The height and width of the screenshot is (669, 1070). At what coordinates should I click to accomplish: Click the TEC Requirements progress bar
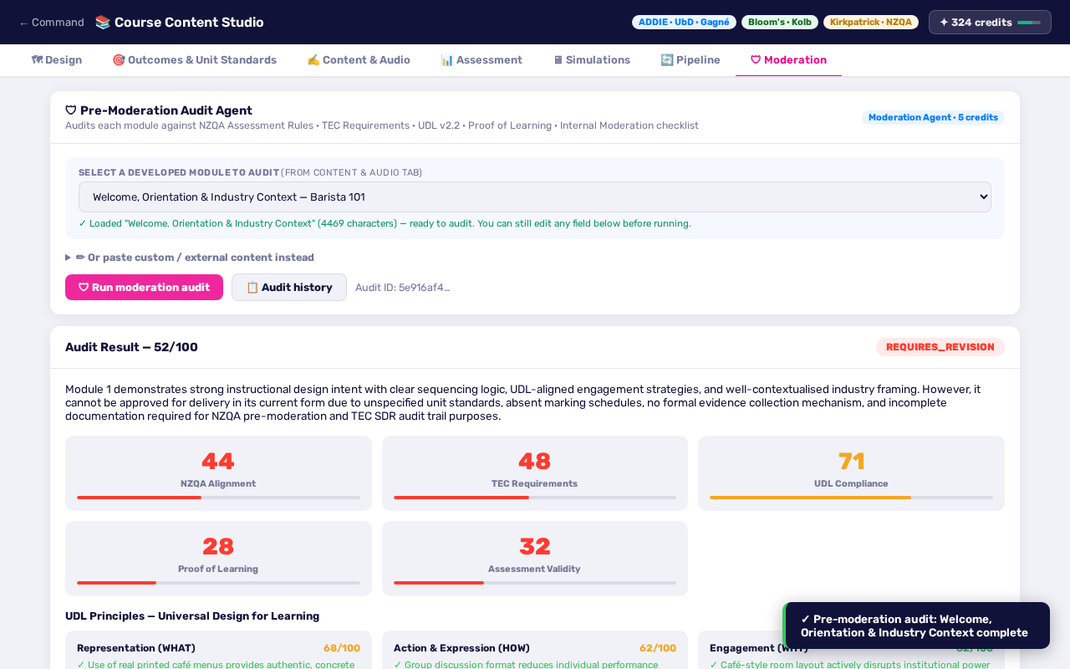(x=535, y=498)
